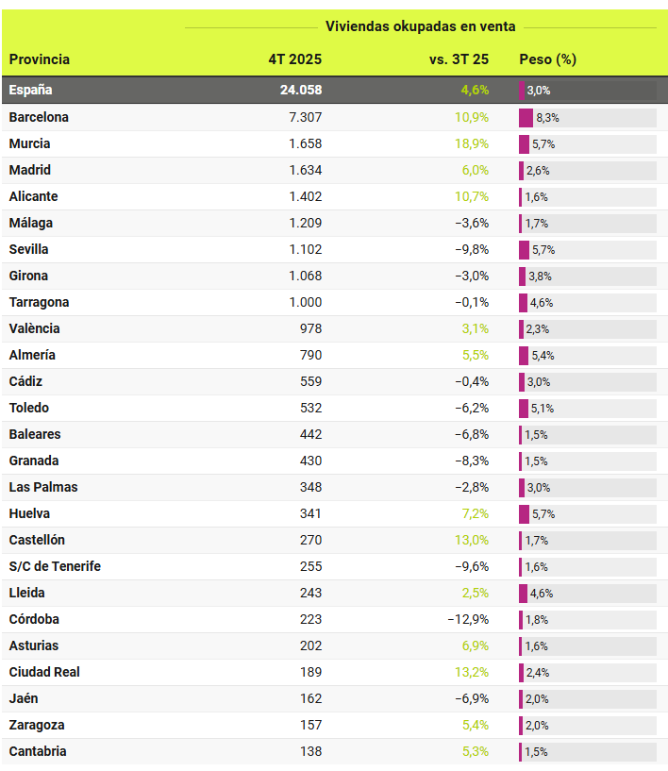Select the S/C de Tenerife row label
This screenshot has width=668, height=771.
(55, 567)
